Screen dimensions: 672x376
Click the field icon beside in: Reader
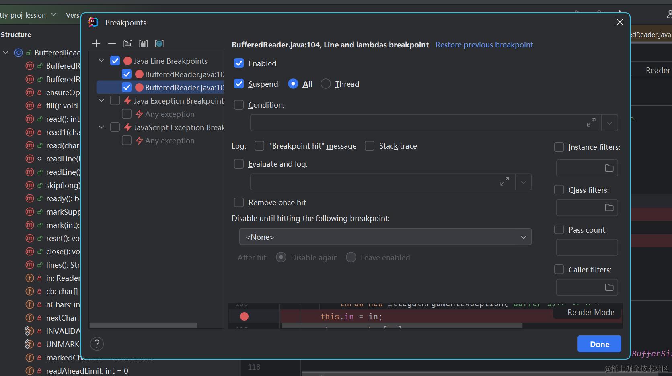[30, 278]
